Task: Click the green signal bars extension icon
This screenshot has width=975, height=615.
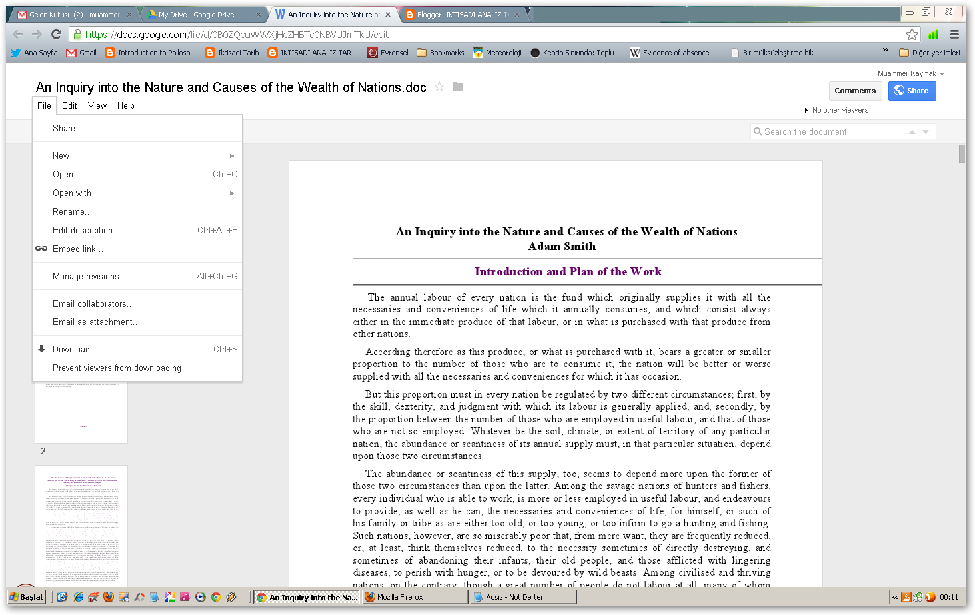Action: pyautogui.click(x=934, y=35)
